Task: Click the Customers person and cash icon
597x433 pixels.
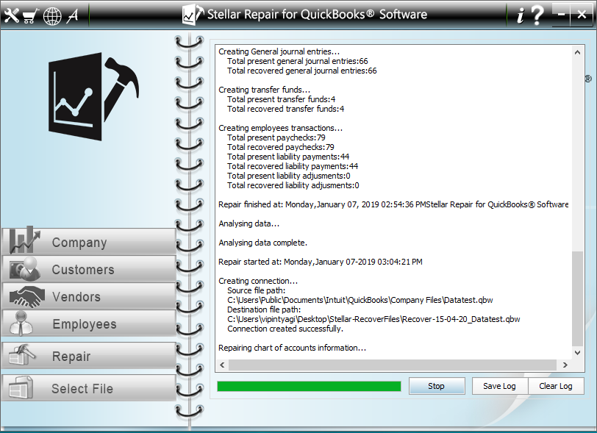Action: (25, 269)
